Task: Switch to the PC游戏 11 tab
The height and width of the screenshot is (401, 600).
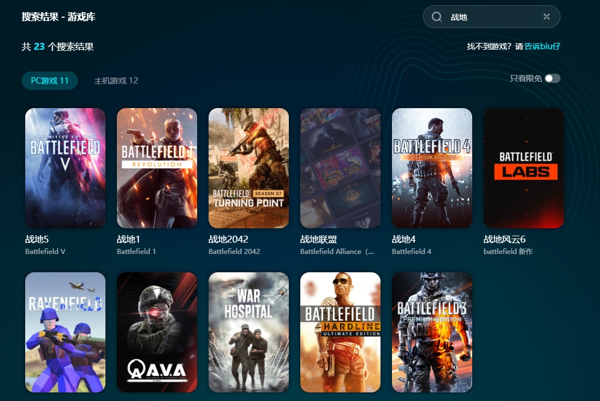Action: pyautogui.click(x=50, y=81)
